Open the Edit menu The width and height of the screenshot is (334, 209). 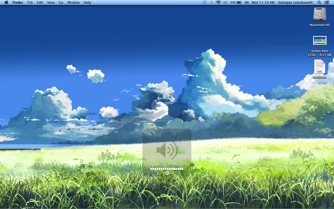pyautogui.click(x=40, y=3)
